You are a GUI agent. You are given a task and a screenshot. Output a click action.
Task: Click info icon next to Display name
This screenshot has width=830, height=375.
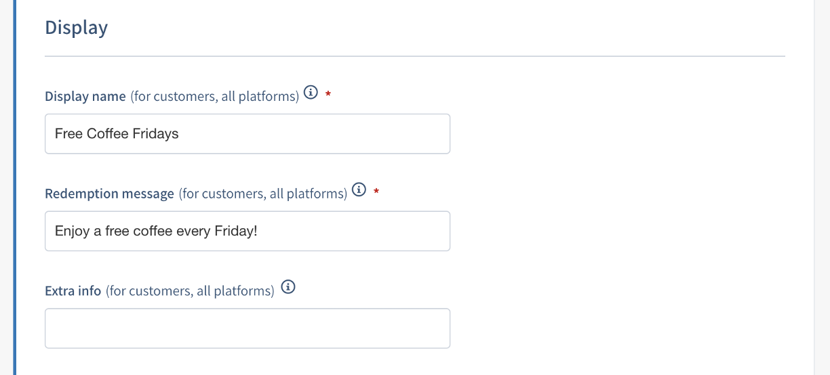coord(311,93)
